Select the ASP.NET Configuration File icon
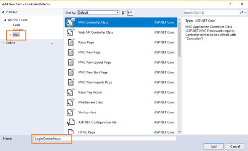This screenshot has height=151, width=248. point(71,122)
